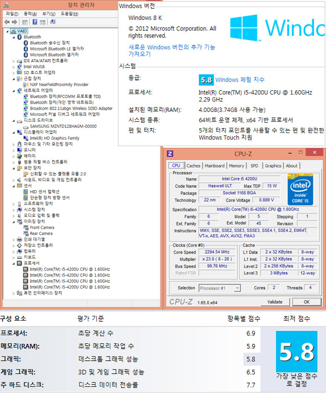Click Intel(R) HD Graphics Family icon
Image resolution: width=326 pixels, height=395 pixels.
click(26, 138)
